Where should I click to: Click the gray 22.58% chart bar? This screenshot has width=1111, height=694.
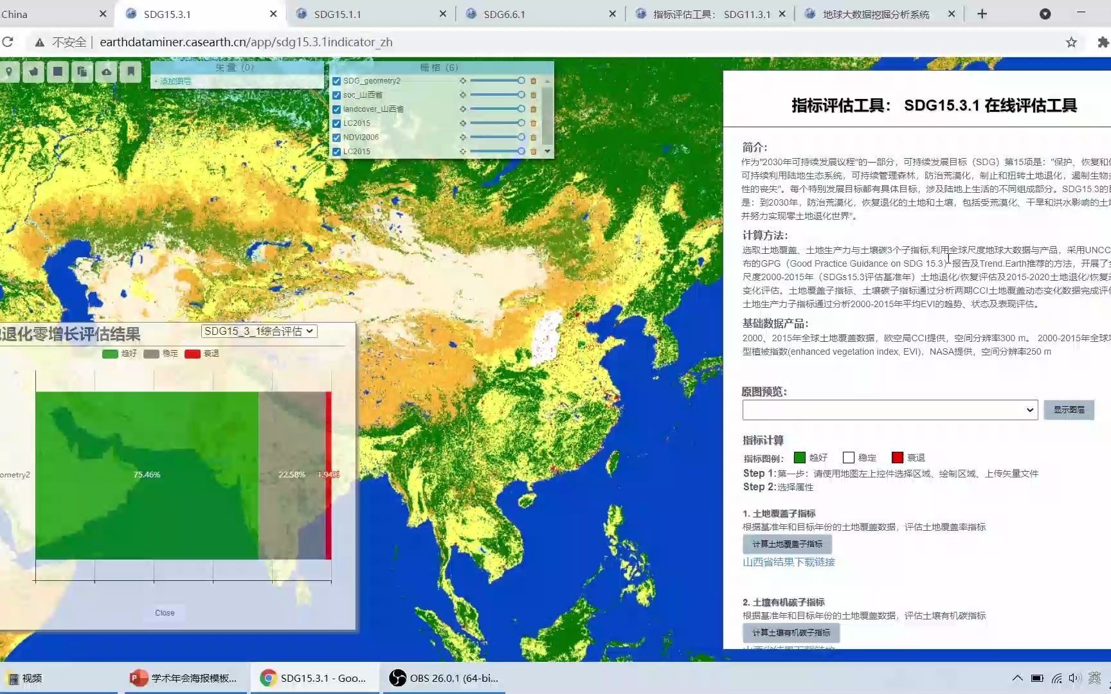point(292,475)
